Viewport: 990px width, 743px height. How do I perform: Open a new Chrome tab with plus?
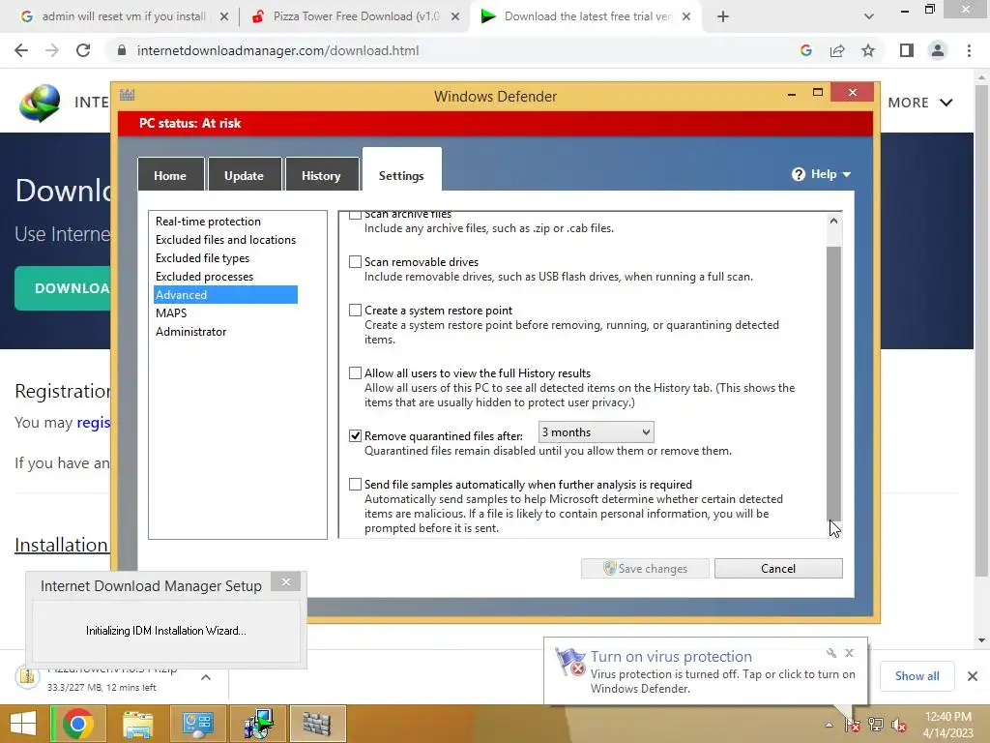pyautogui.click(x=723, y=16)
